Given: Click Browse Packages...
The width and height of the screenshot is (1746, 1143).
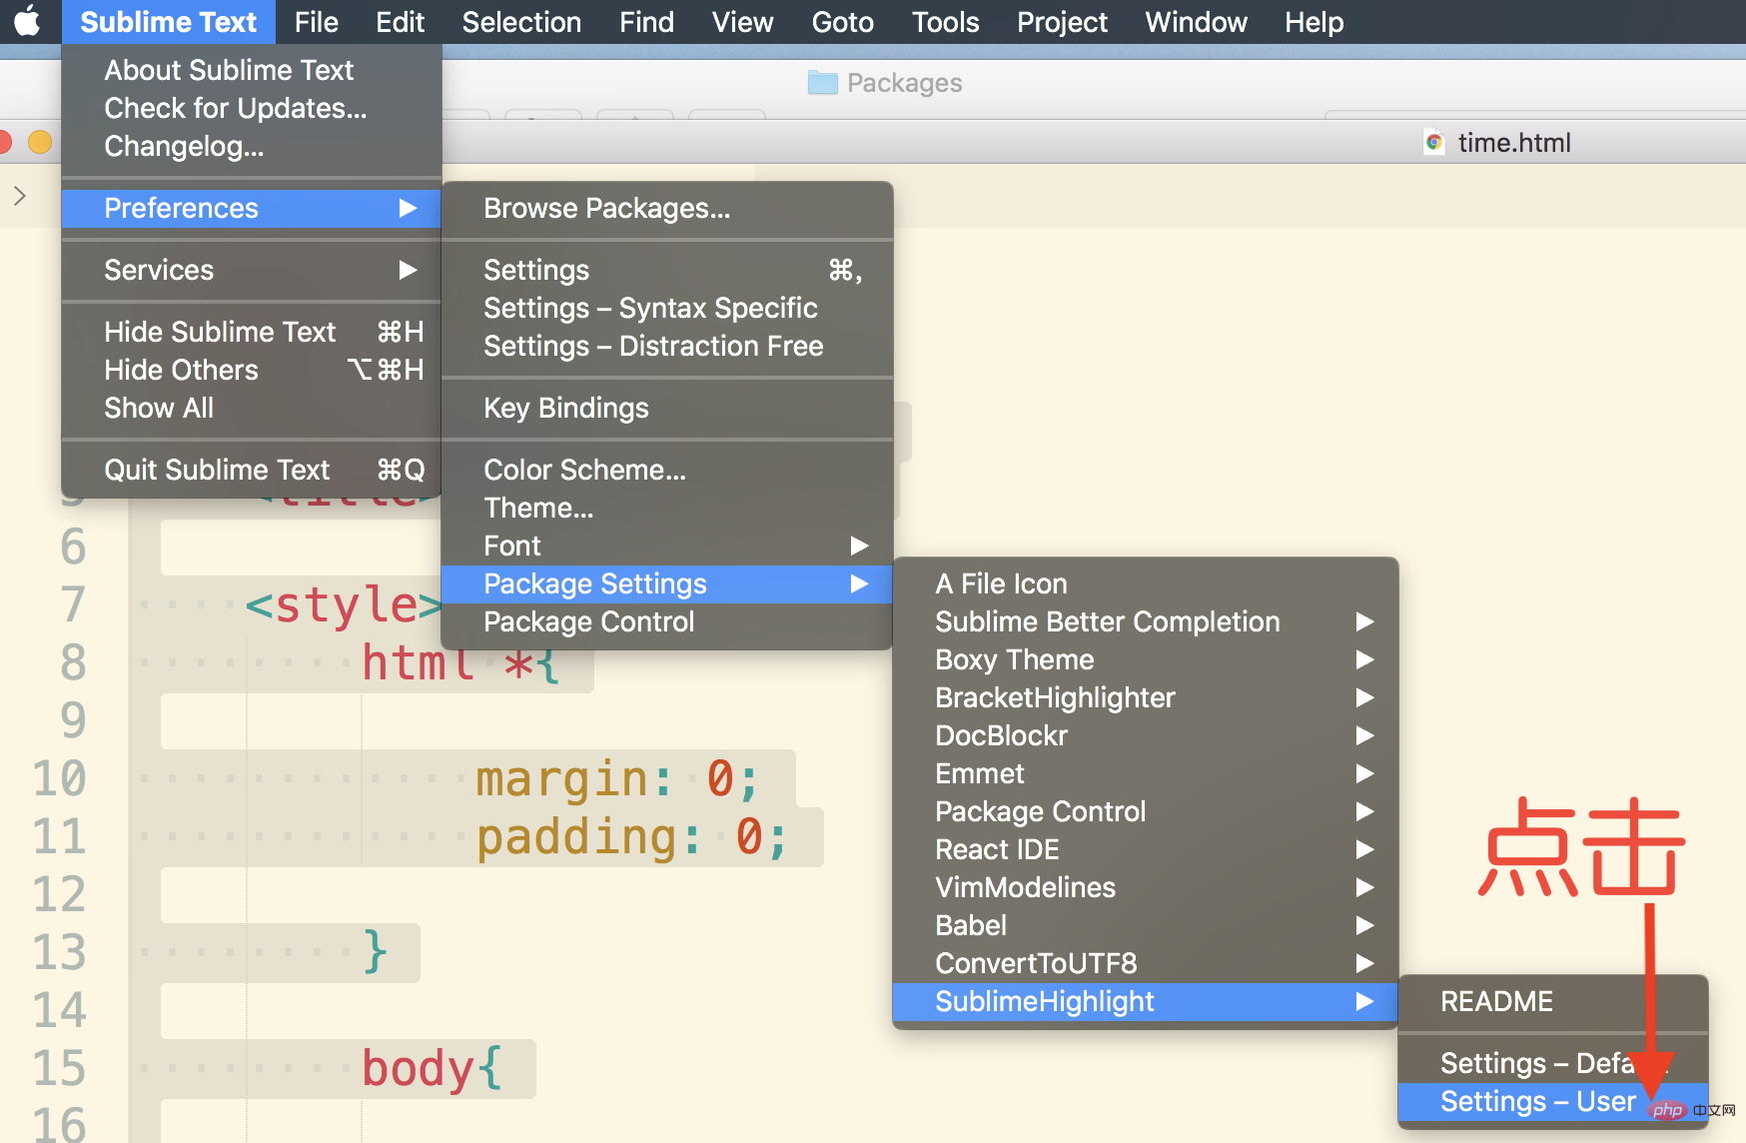Looking at the screenshot, I should tap(667, 208).
